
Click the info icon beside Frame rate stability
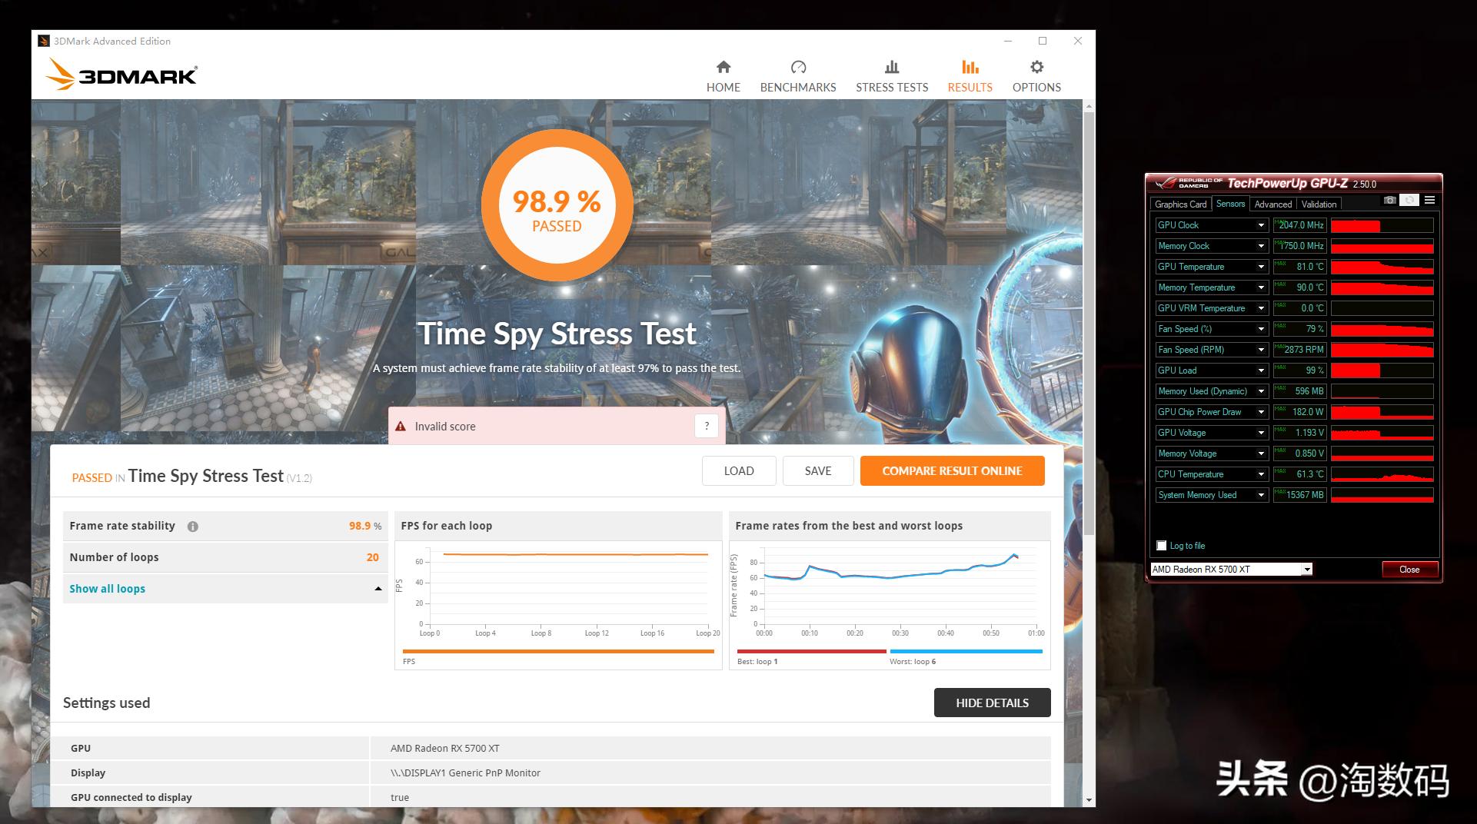[x=193, y=527]
